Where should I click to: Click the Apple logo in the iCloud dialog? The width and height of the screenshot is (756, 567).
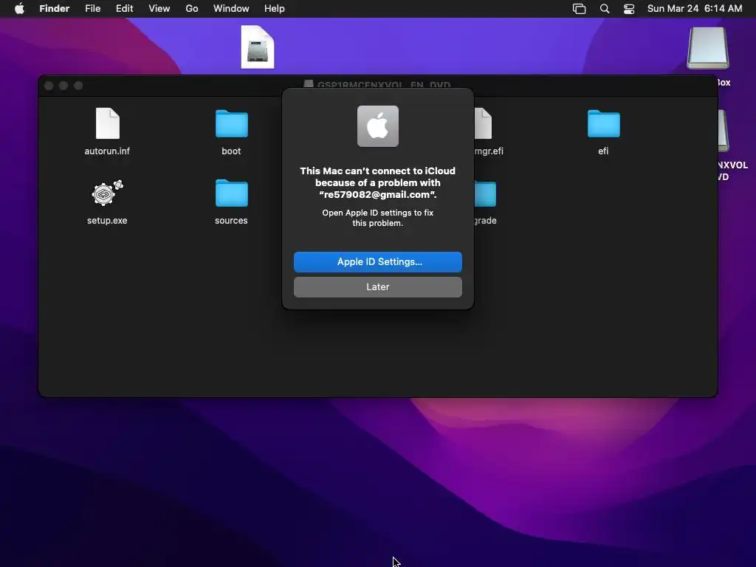point(377,126)
